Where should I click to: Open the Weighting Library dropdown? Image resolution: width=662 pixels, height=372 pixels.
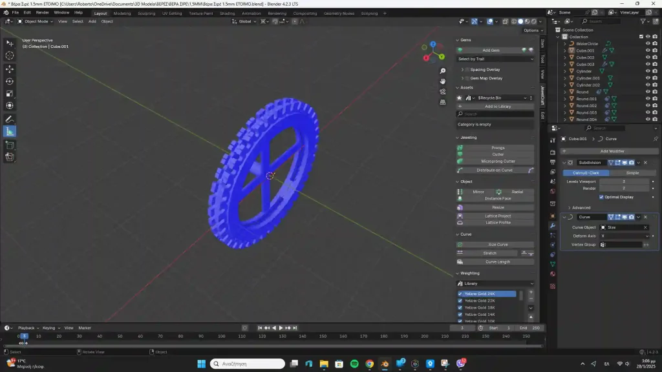point(495,284)
